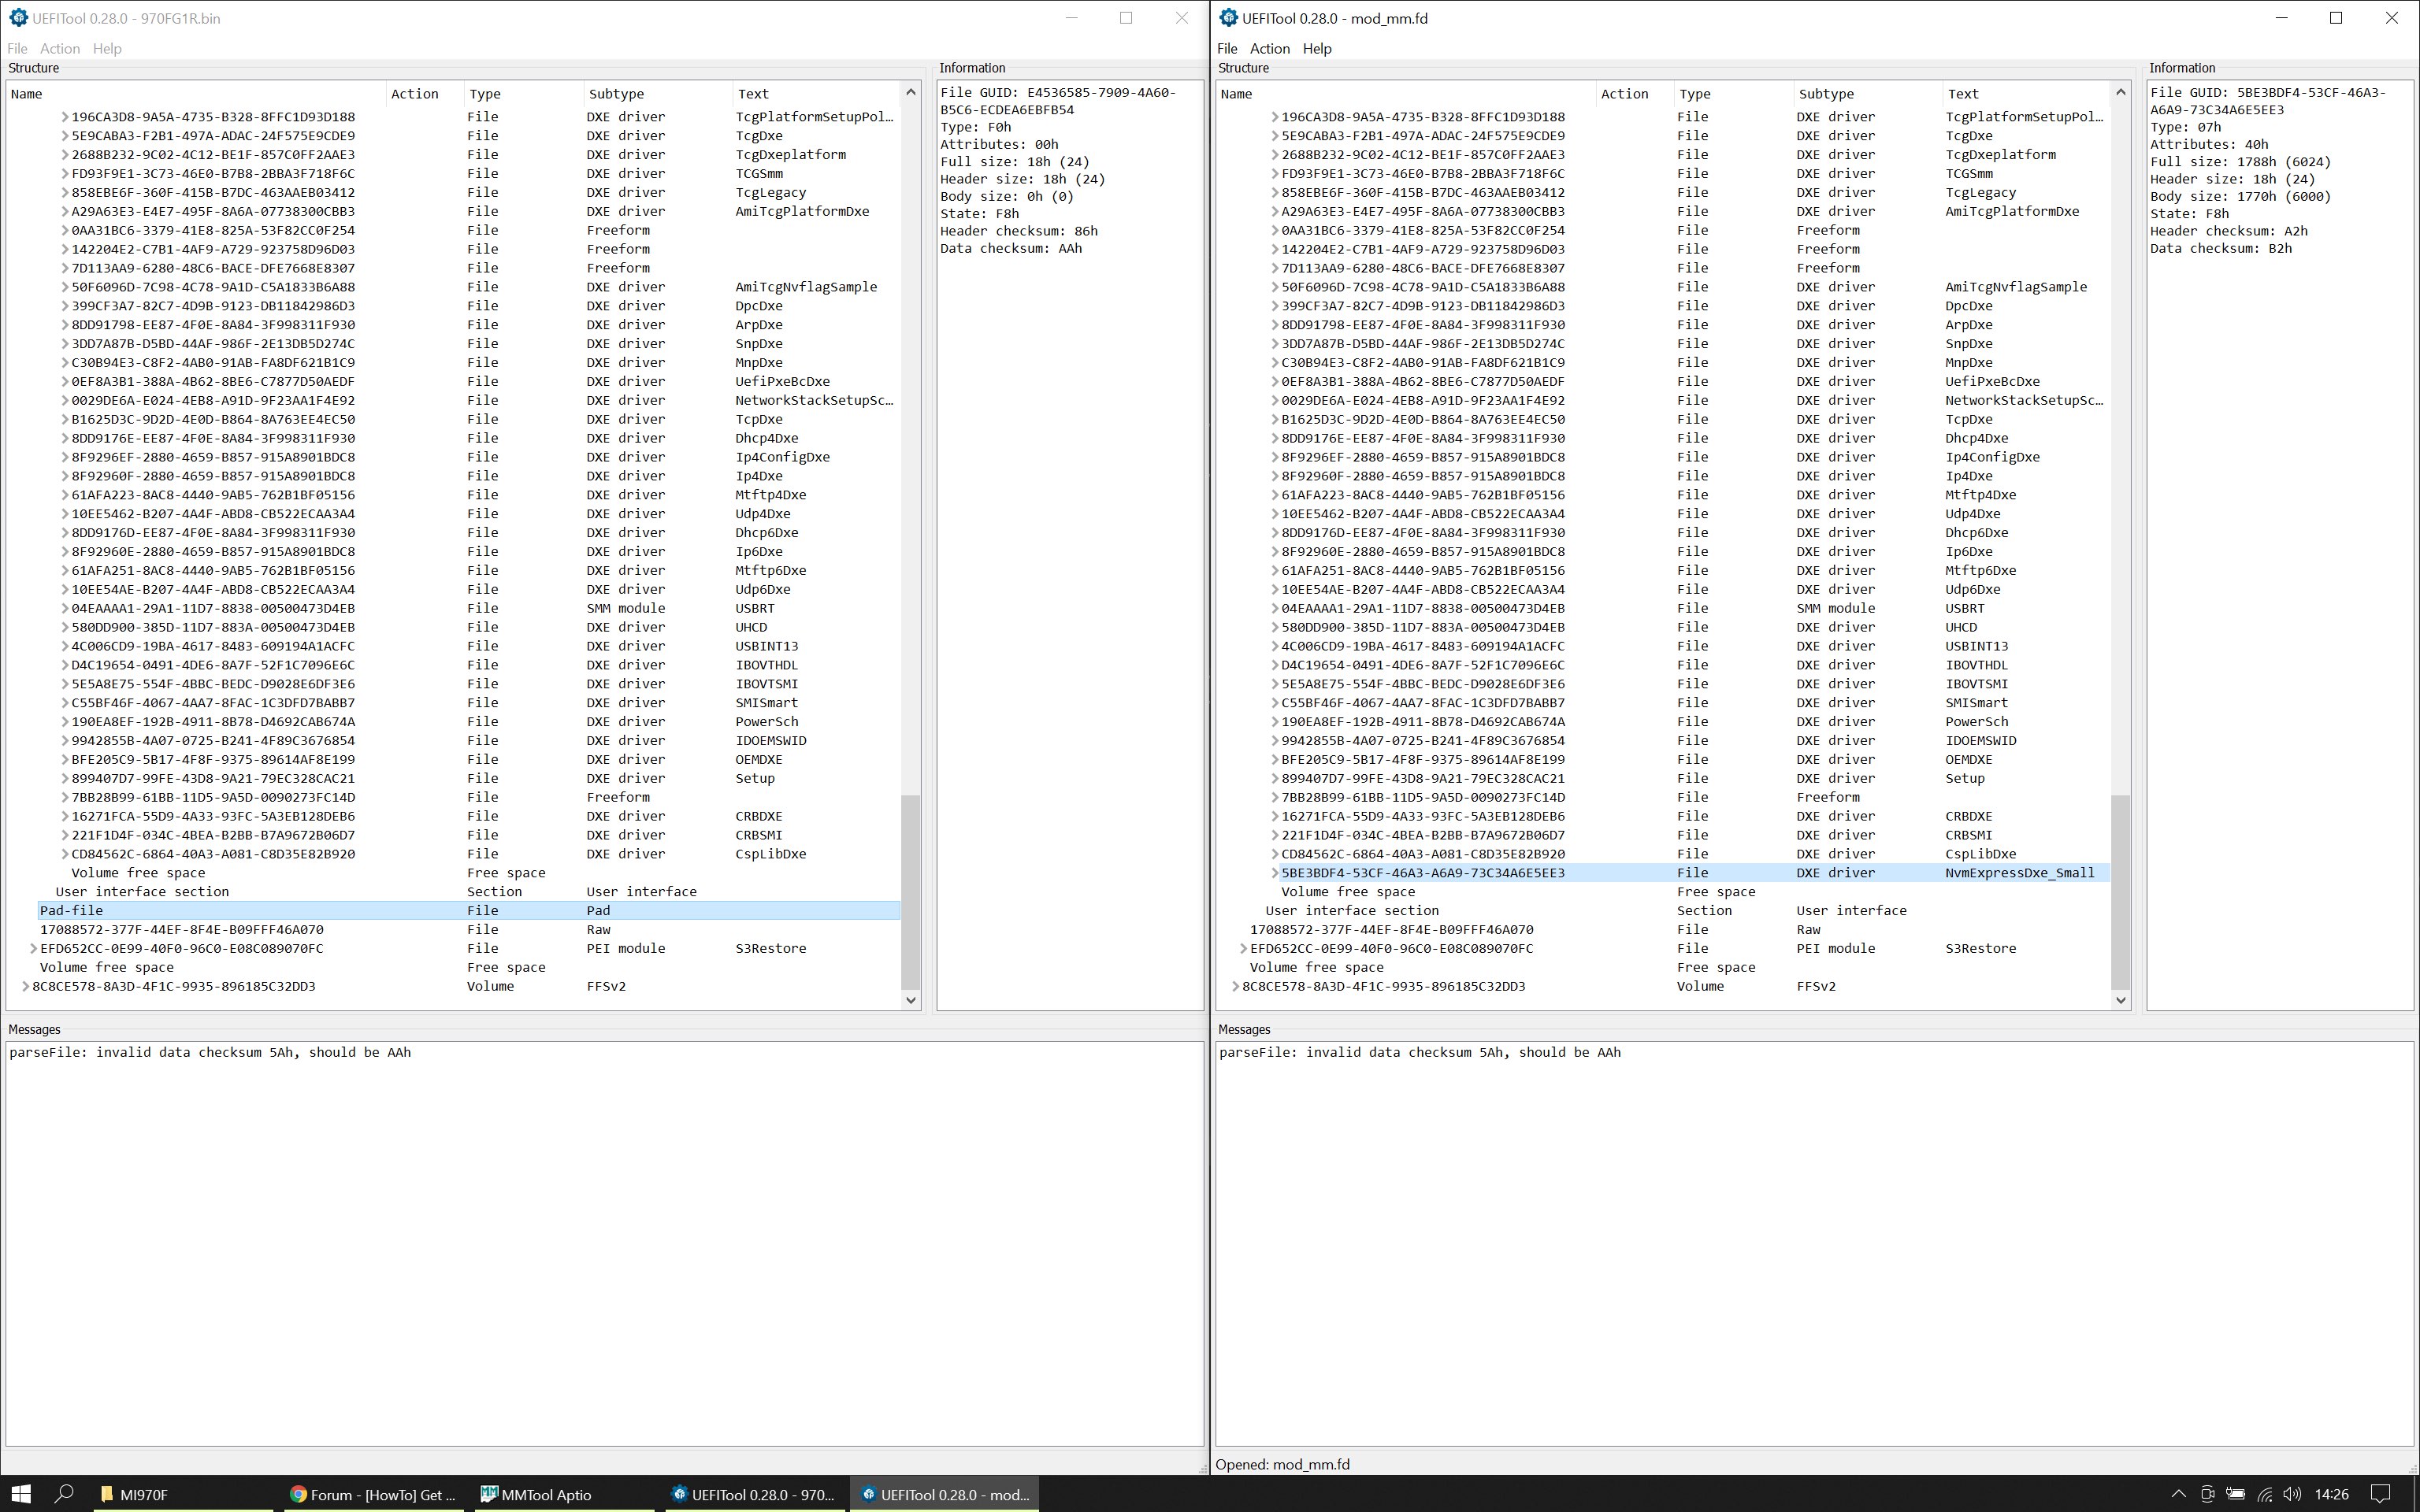Sort by Text column in left window

coord(816,94)
